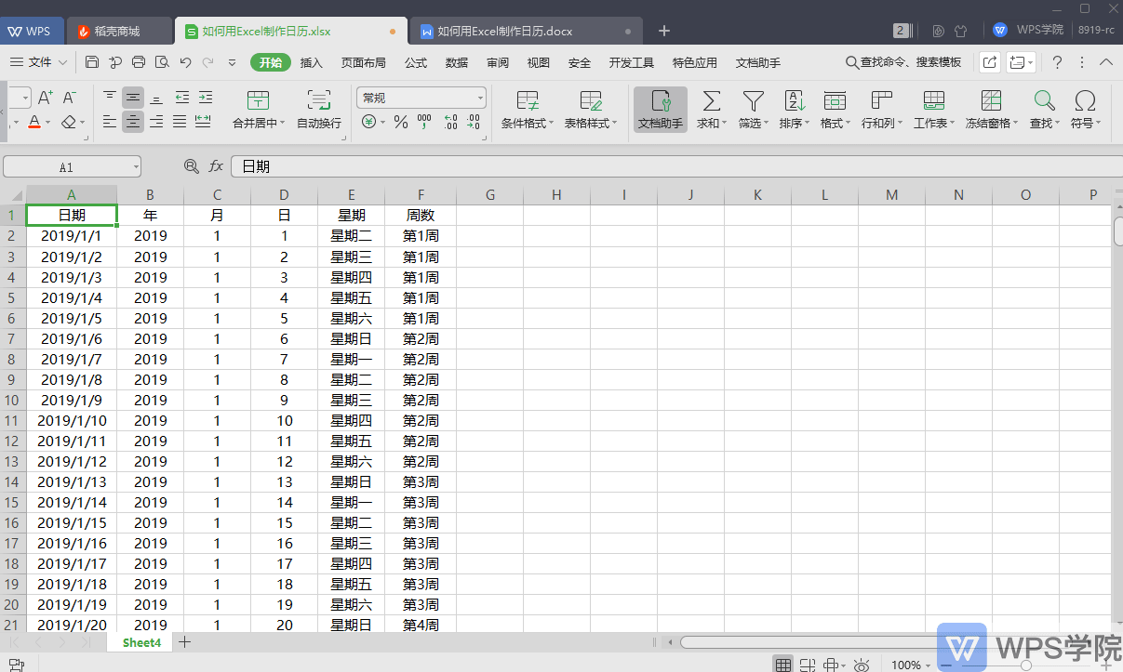Image resolution: width=1123 pixels, height=672 pixels.
Task: Open merge and center (合并居中) dropdown
Action: pos(282,123)
